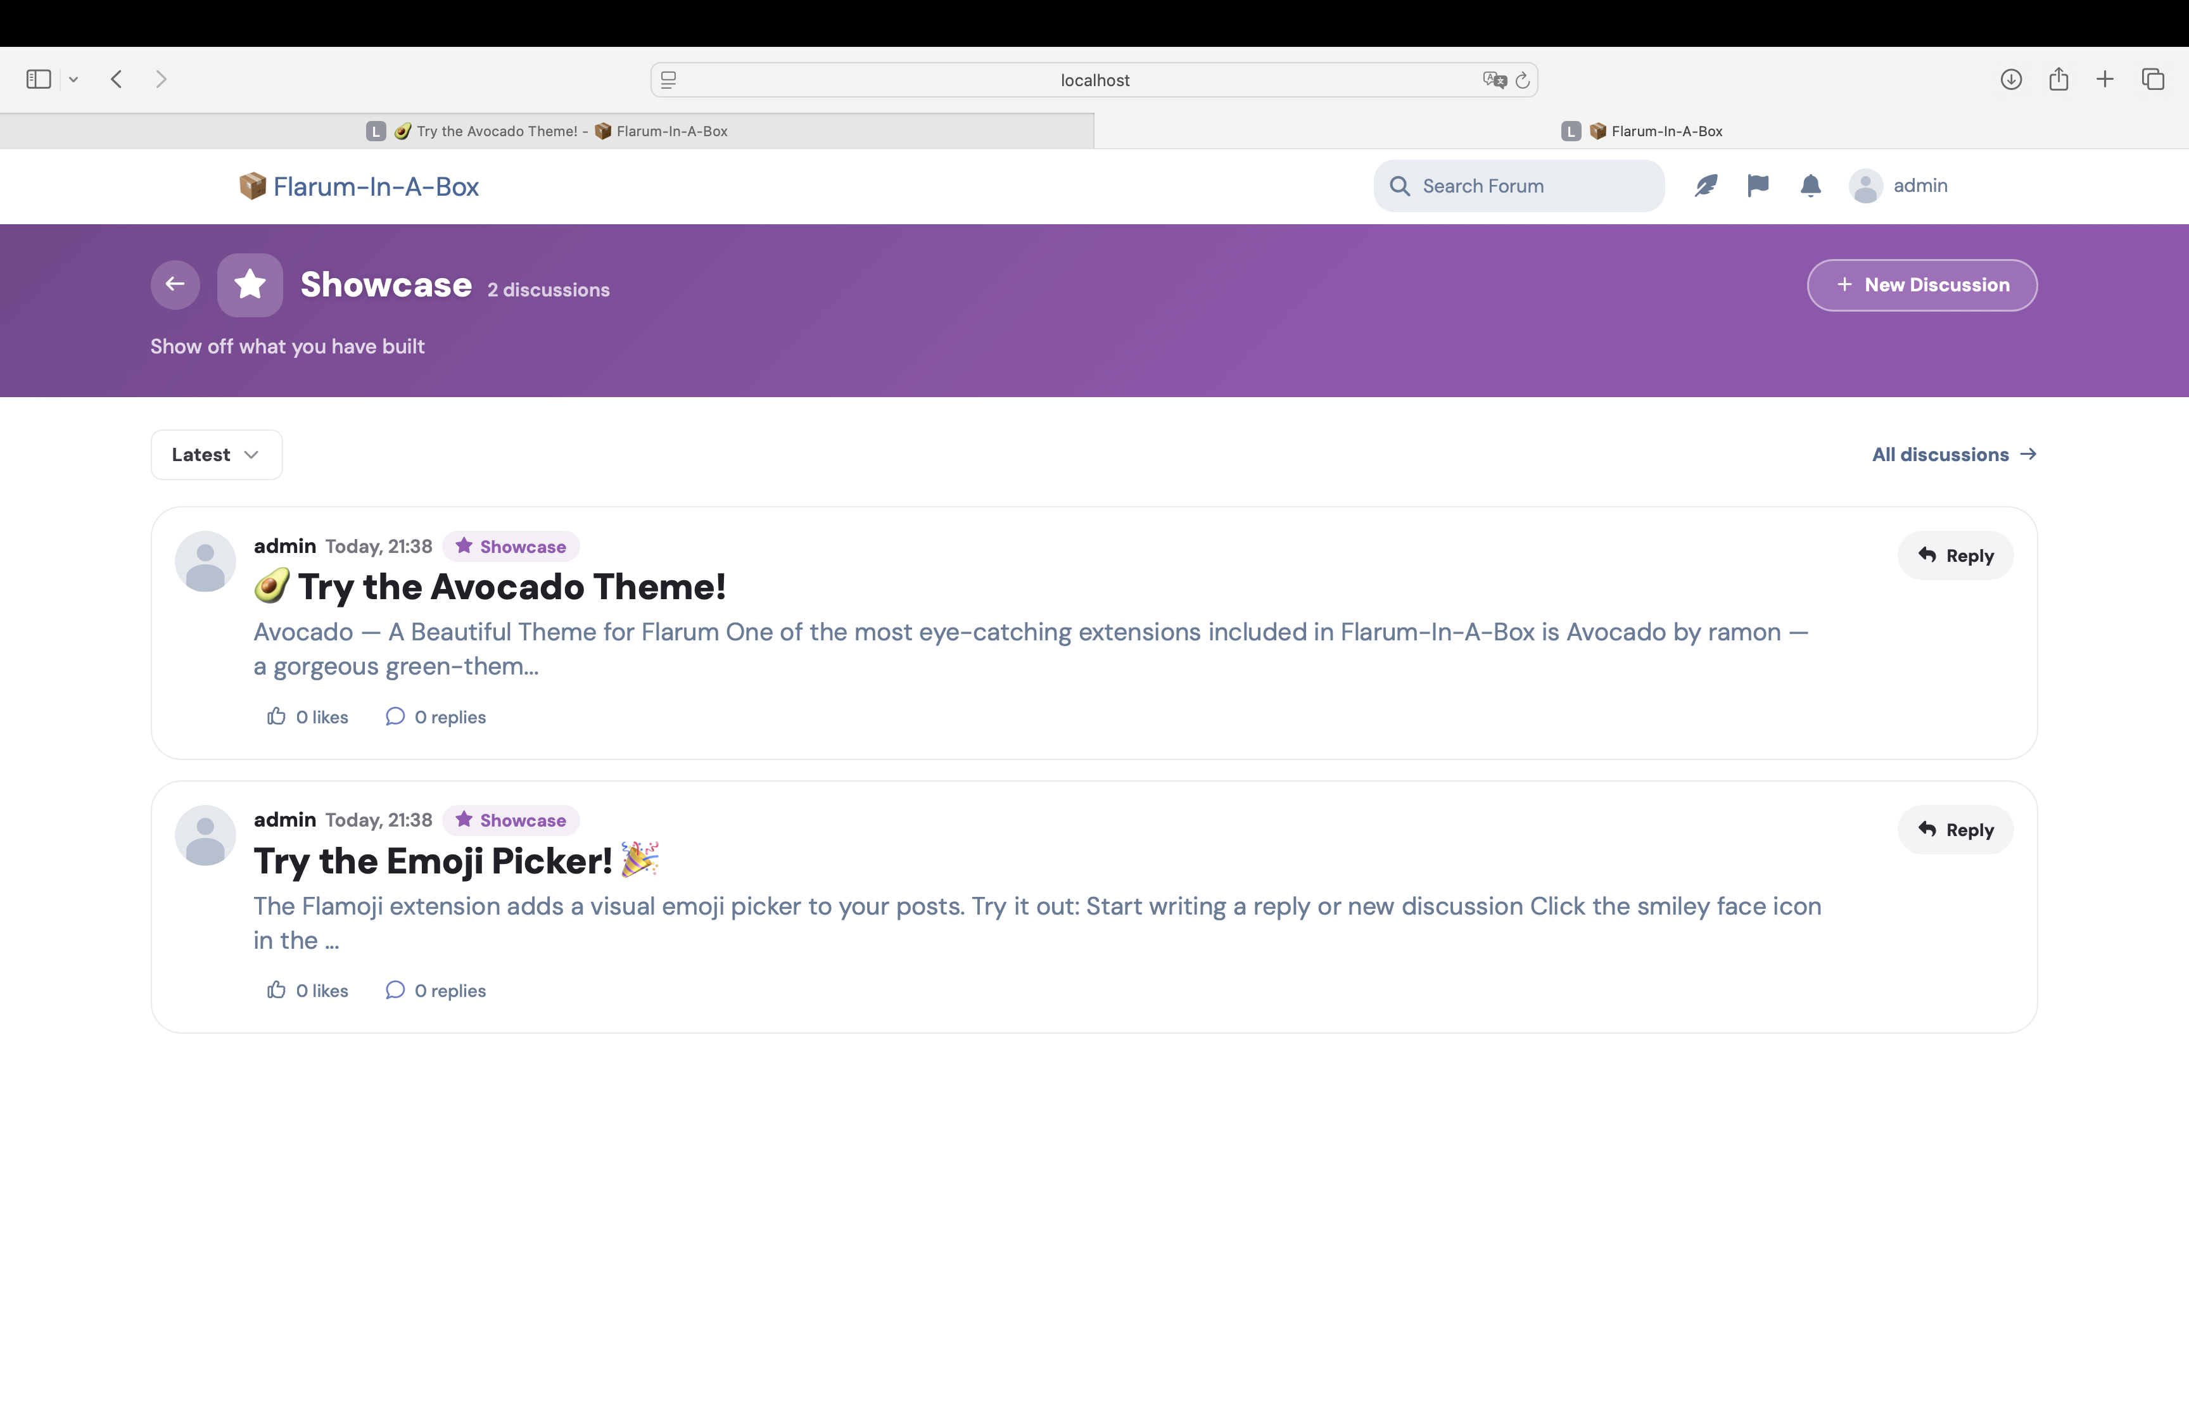2189x1415 pixels.
Task: Open the admin user menu
Action: (1899, 186)
